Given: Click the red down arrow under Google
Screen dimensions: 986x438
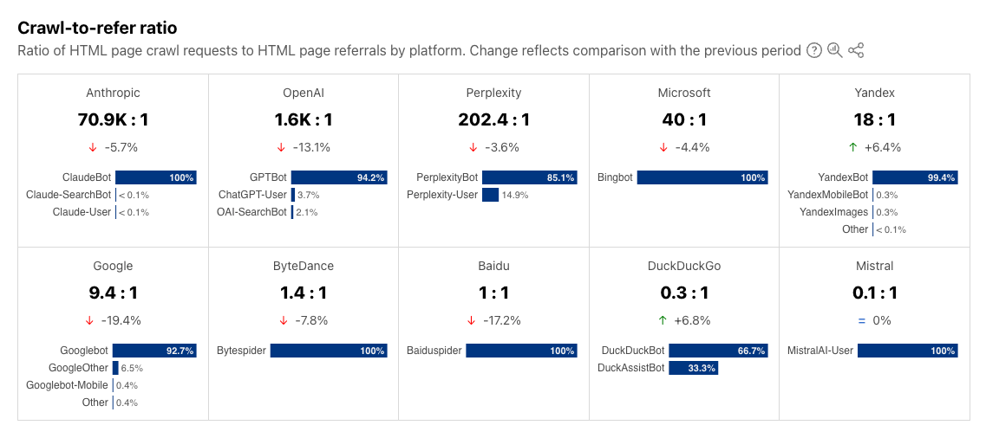Looking at the screenshot, I should [x=89, y=320].
